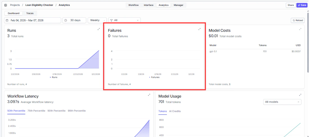
Task: Click the 3.097s average latency value
Action: 13,102
